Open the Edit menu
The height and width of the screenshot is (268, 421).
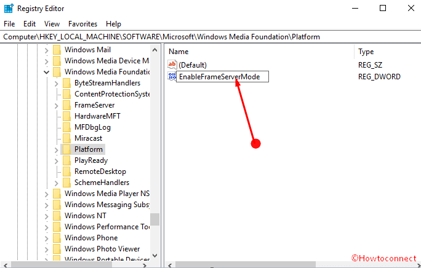[x=30, y=24]
